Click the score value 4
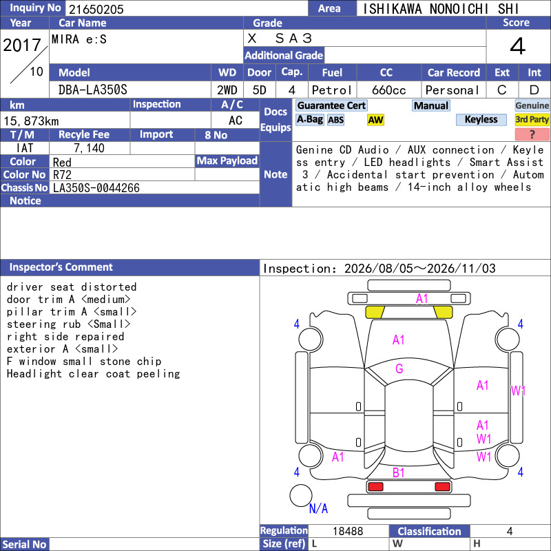 [x=517, y=46]
